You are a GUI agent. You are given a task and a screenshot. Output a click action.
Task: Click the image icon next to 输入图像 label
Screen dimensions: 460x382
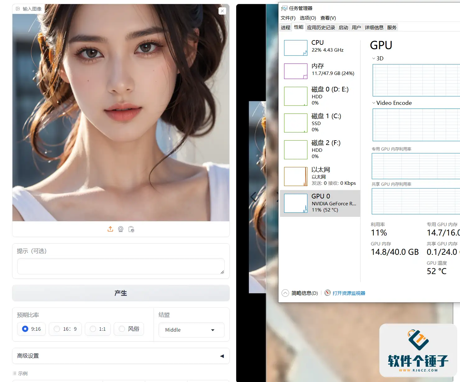coord(18,9)
